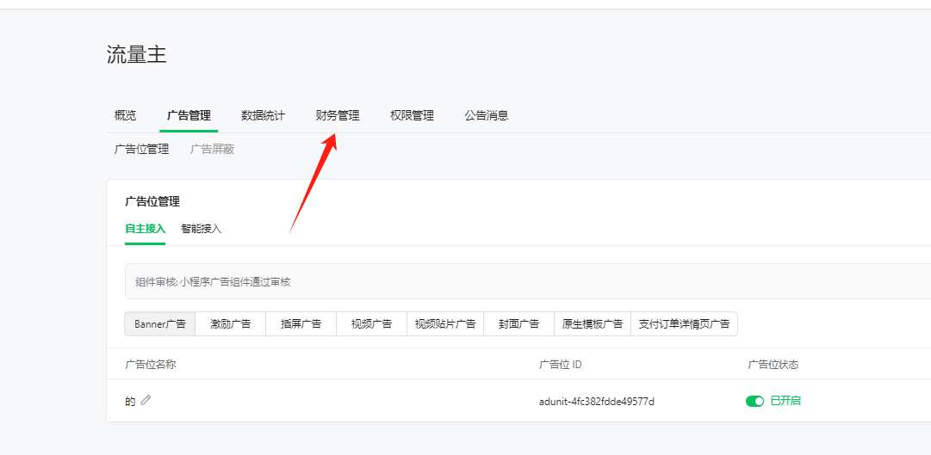Switch to the 广告屏蔽 sub-tab
This screenshot has width=931, height=455.
(212, 149)
